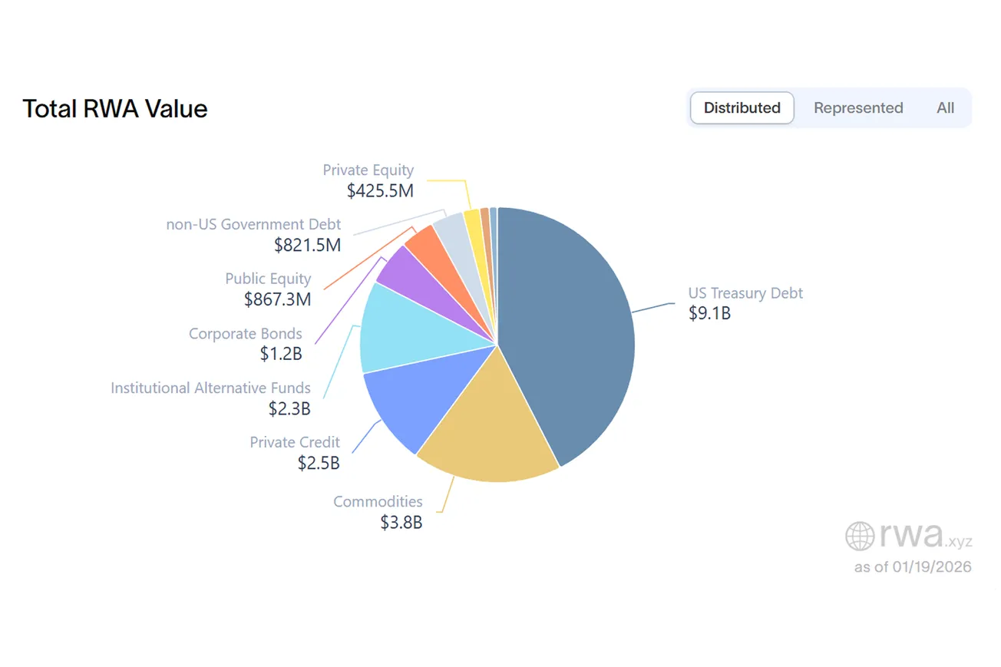Select the Distributed view toggle
The image size is (1001, 667).
[742, 108]
